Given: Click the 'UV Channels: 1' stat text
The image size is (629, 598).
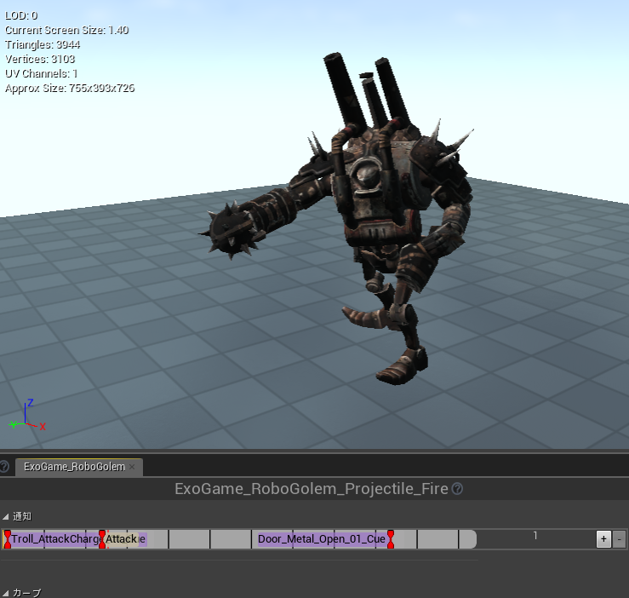Looking at the screenshot, I should click(42, 74).
